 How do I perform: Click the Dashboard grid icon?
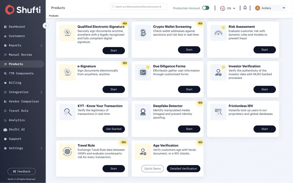click(5, 27)
